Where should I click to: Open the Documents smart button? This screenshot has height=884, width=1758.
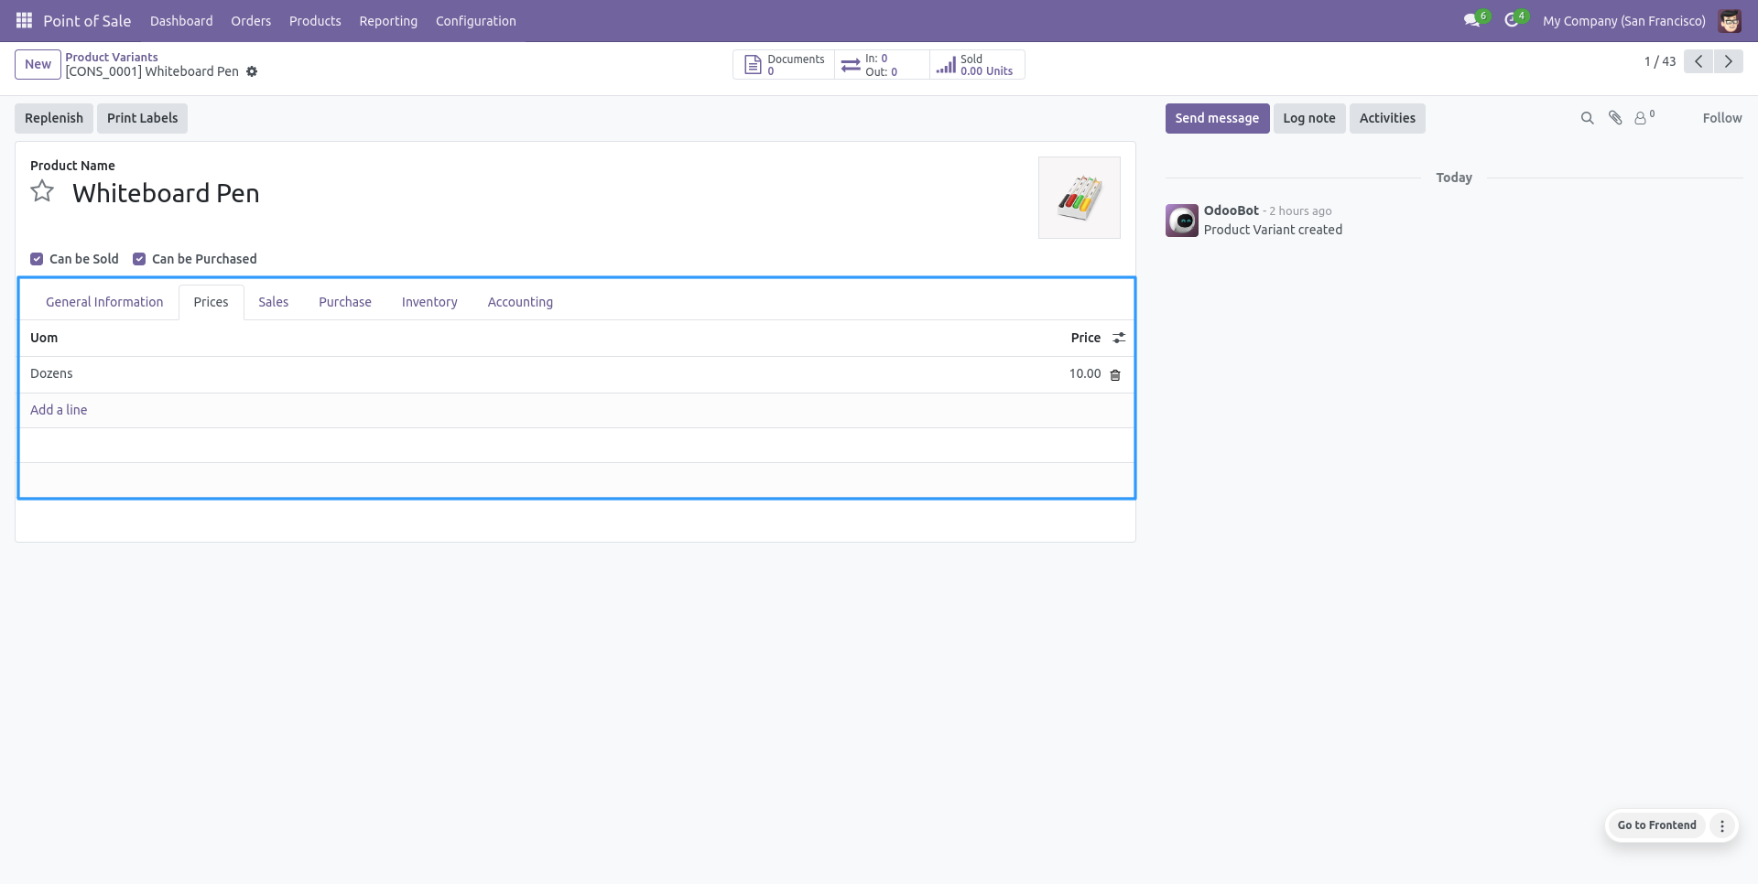(x=783, y=64)
